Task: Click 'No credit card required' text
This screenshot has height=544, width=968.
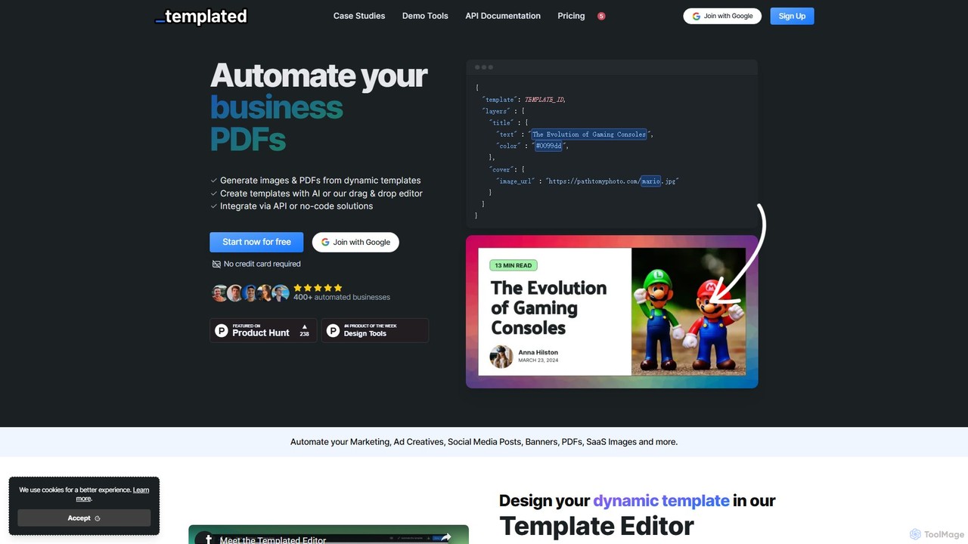Action: (x=262, y=264)
